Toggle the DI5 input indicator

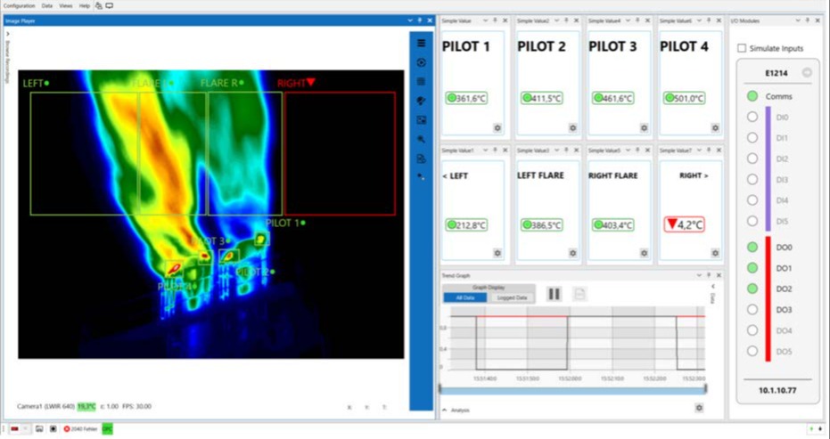tap(752, 221)
